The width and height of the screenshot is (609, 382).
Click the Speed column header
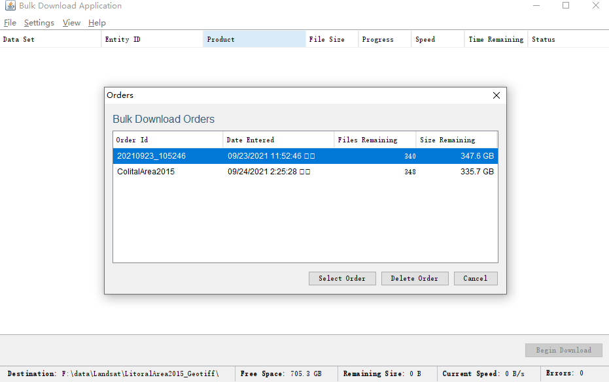pos(438,39)
